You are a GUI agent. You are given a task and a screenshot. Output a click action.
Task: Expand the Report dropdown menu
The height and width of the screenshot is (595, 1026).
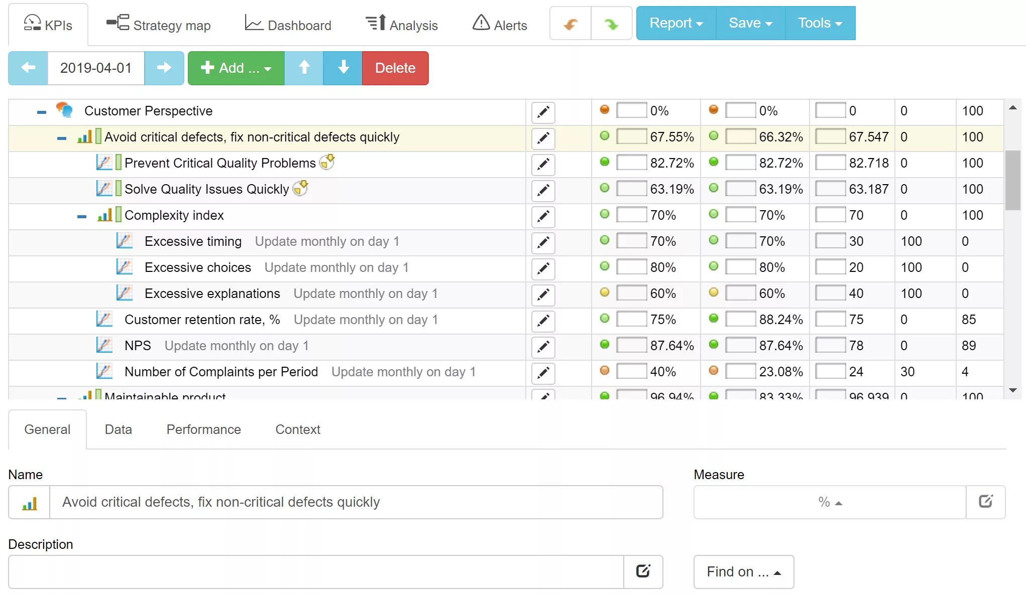[x=674, y=23]
